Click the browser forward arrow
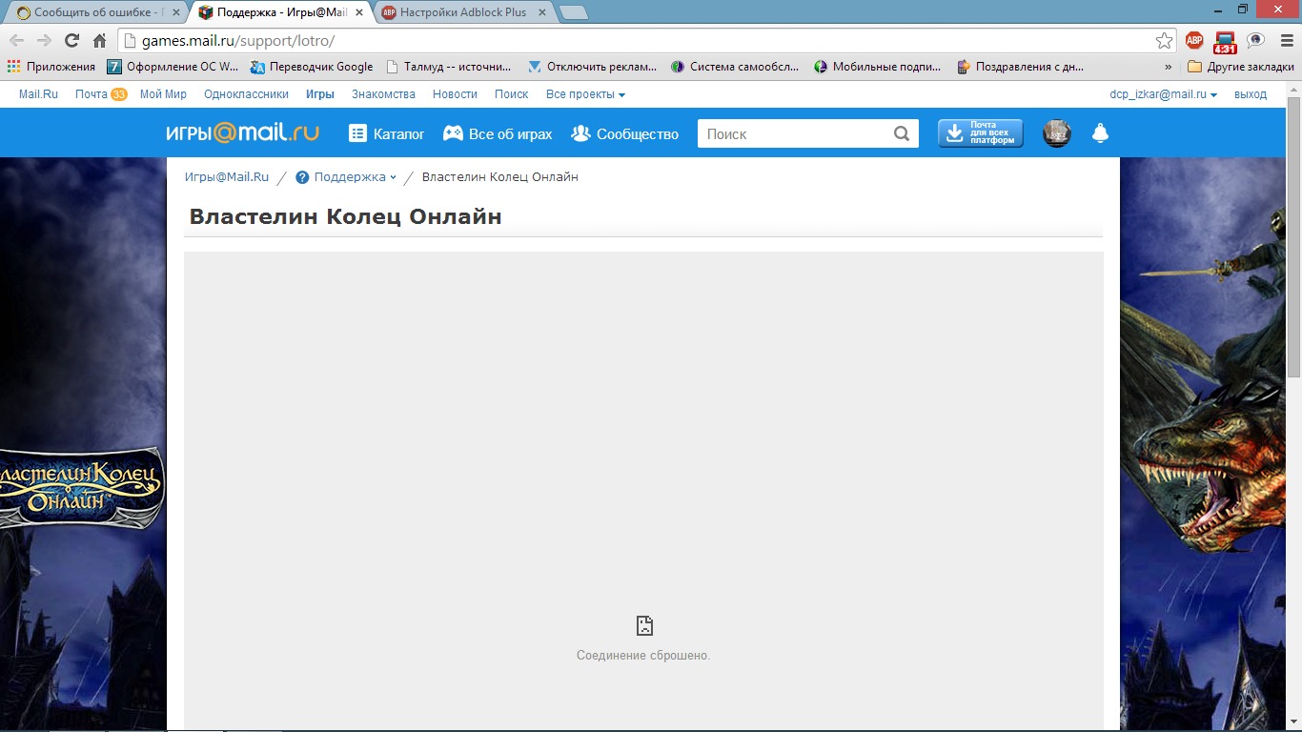Image resolution: width=1302 pixels, height=732 pixels. click(x=44, y=41)
